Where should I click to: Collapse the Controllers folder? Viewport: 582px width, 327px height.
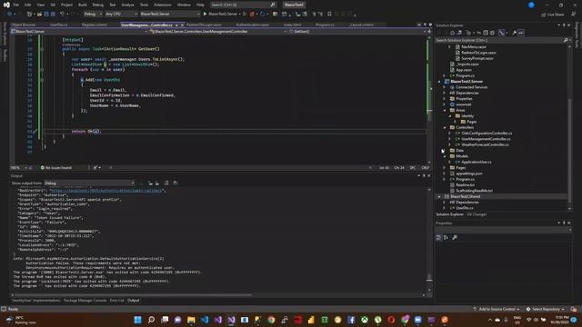tap(445, 127)
